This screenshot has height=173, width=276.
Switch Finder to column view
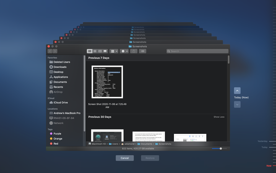click(100, 51)
